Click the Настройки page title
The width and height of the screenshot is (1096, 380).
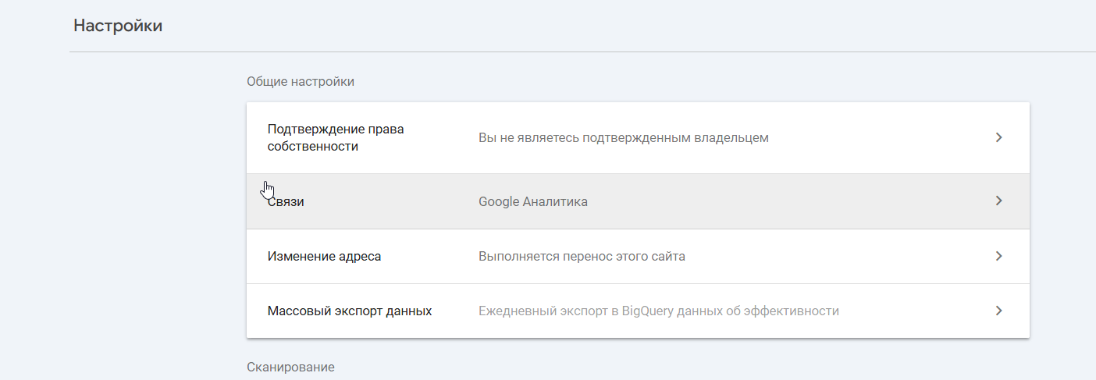(x=118, y=26)
